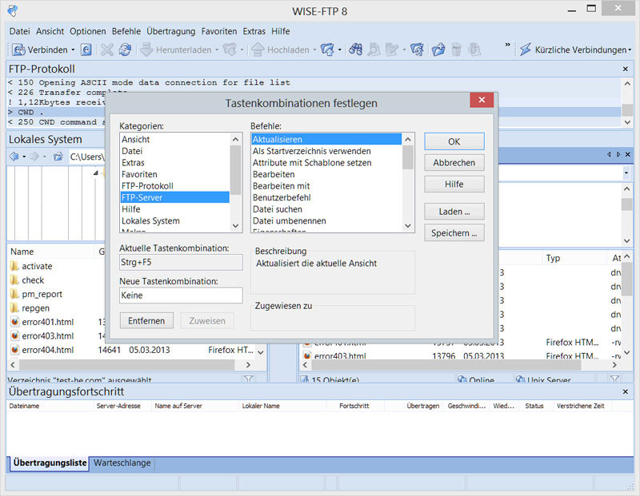Open the Optionen menu
Image resolution: width=640 pixels, height=496 pixels.
[88, 31]
